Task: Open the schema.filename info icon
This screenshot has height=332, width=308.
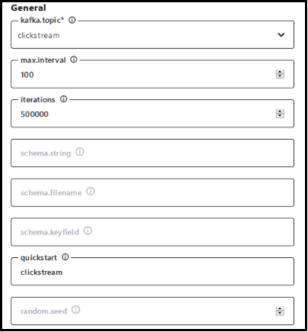Action: 90,192
